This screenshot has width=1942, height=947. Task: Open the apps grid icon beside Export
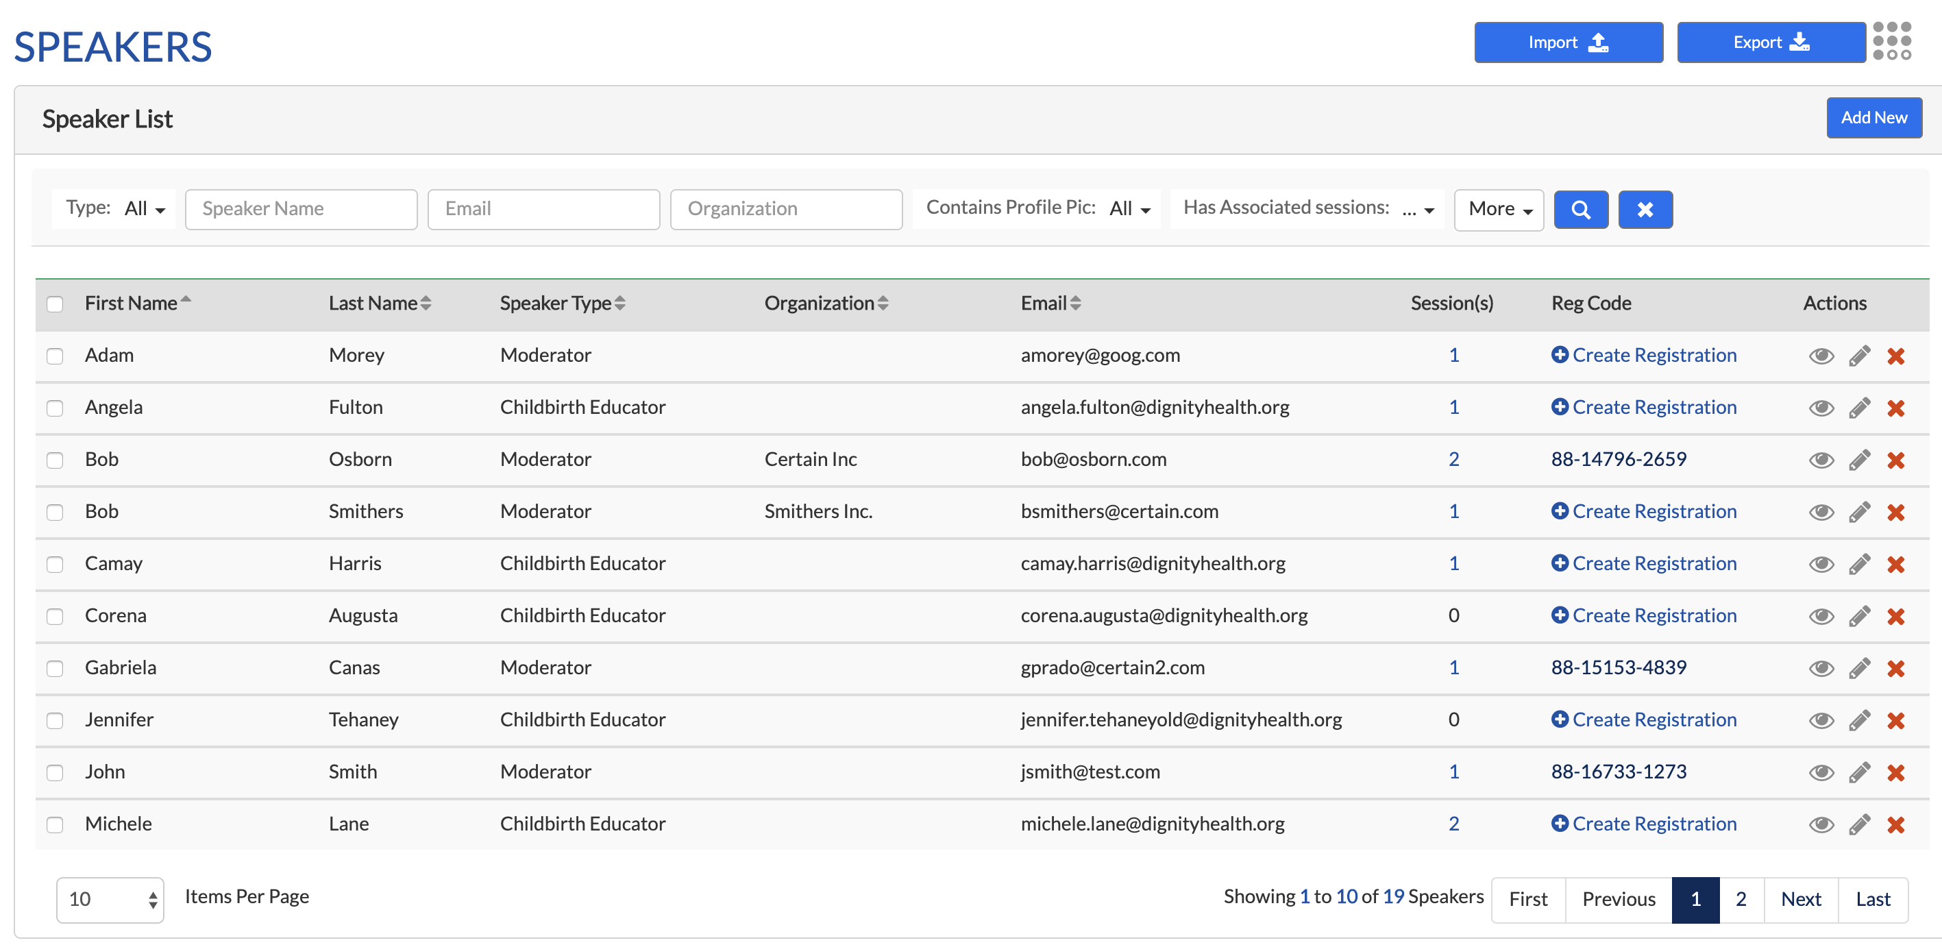[x=1891, y=42]
